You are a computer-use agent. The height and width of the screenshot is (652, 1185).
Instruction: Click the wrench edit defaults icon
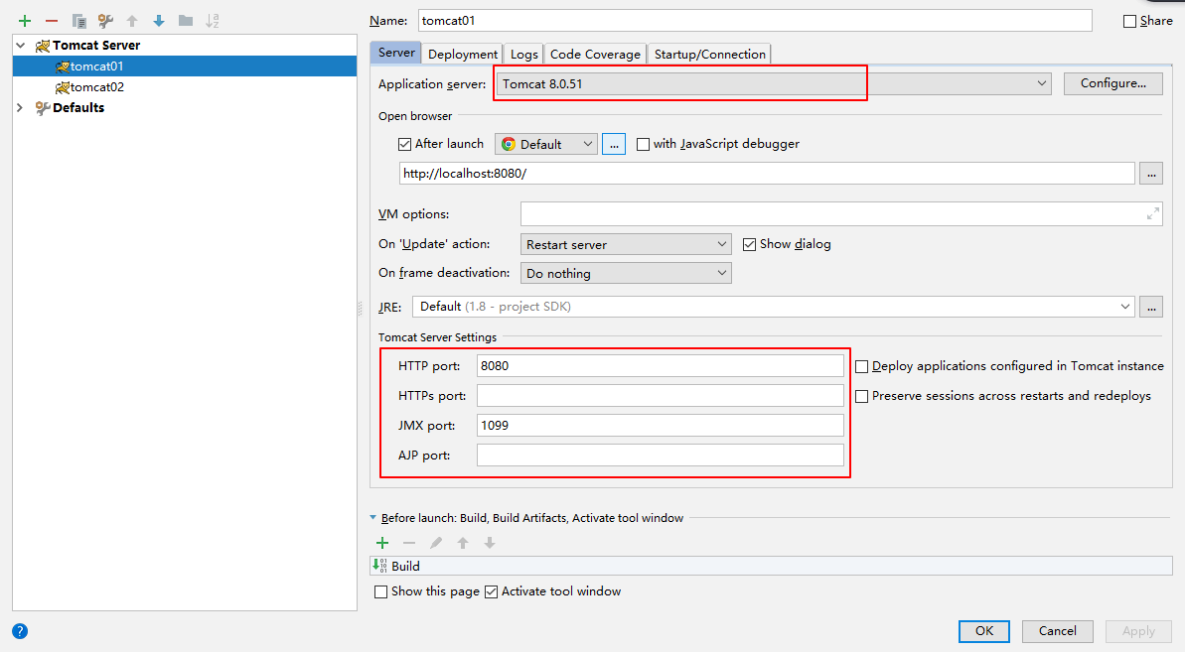(105, 21)
